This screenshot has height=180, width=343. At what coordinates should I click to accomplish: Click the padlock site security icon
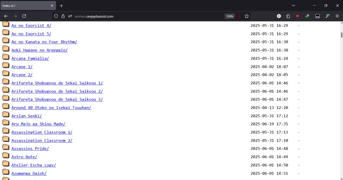point(63,16)
